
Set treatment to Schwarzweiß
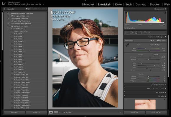[161, 40]
